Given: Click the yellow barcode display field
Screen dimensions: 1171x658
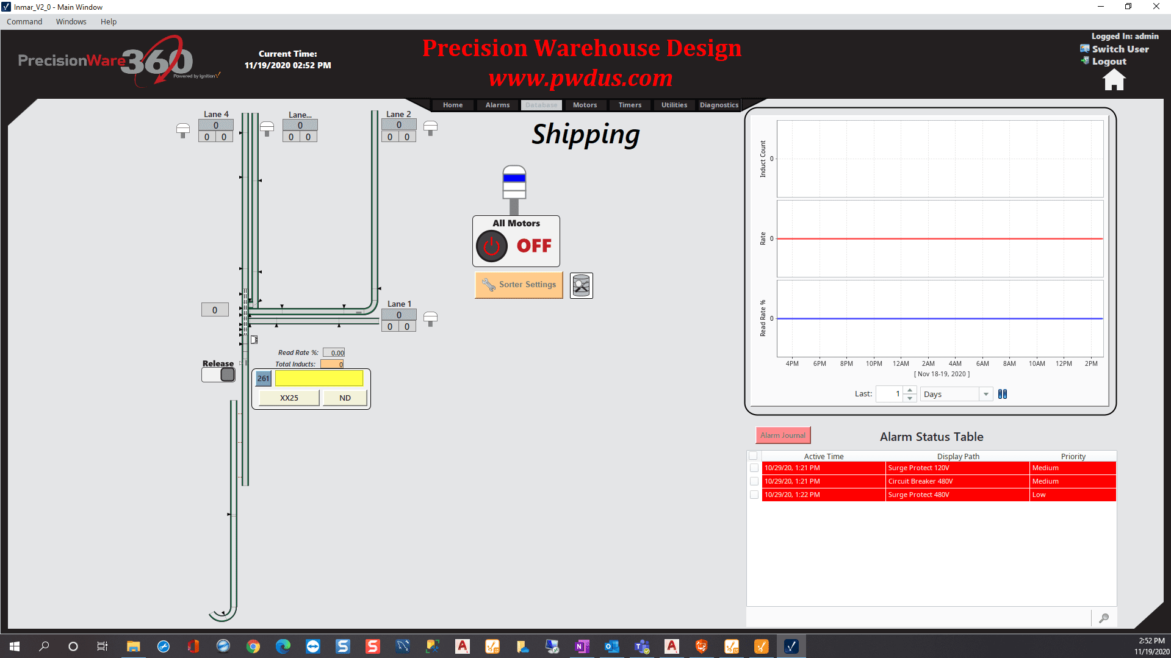Looking at the screenshot, I should click(x=319, y=378).
